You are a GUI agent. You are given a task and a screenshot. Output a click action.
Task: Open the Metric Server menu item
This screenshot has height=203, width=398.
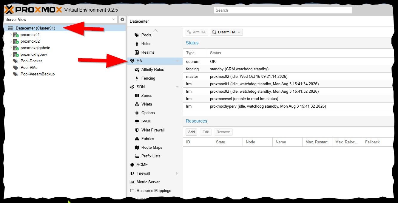[155, 182]
